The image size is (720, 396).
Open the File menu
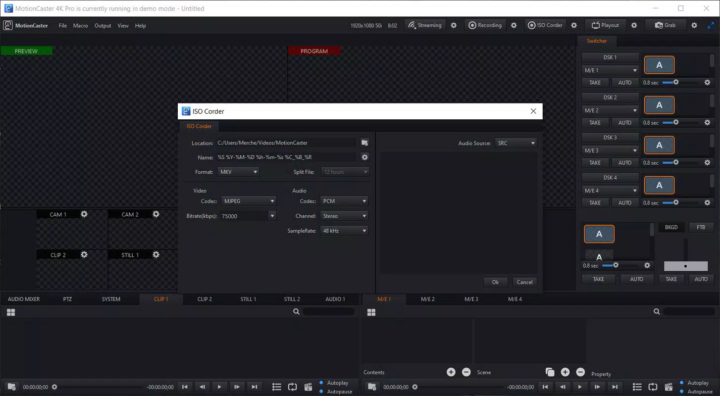point(62,26)
